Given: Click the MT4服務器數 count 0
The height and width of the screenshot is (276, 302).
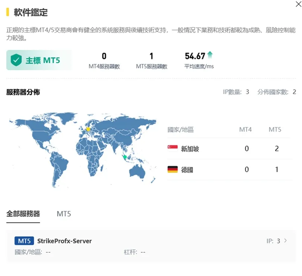Looking at the screenshot, I should click(x=104, y=56).
